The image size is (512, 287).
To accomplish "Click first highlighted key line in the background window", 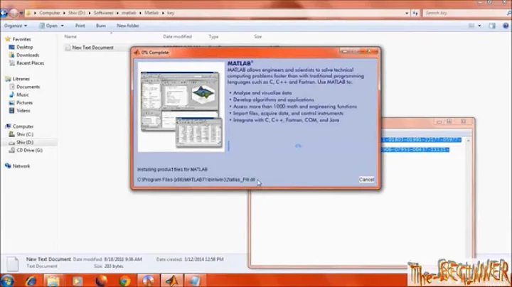I will [421, 139].
